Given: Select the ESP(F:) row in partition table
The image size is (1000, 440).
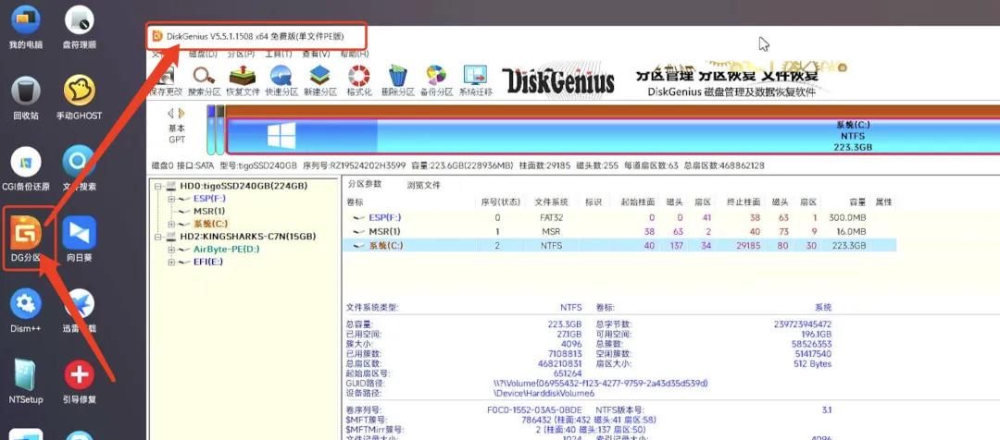Looking at the screenshot, I should pos(619,218).
